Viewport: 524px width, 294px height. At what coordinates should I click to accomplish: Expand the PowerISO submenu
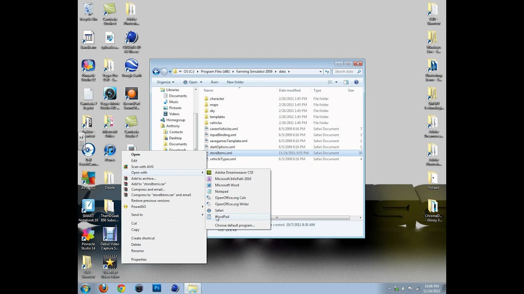click(x=164, y=207)
